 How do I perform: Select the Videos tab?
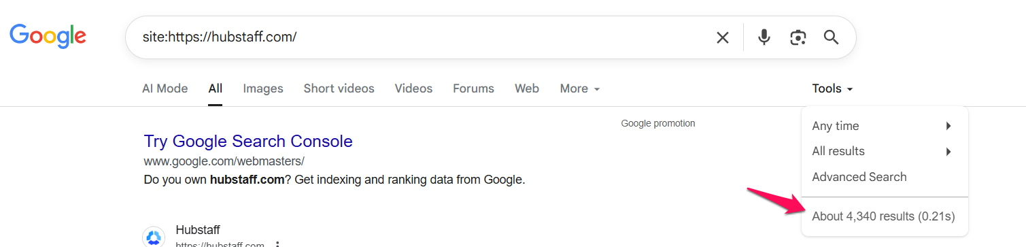point(413,88)
